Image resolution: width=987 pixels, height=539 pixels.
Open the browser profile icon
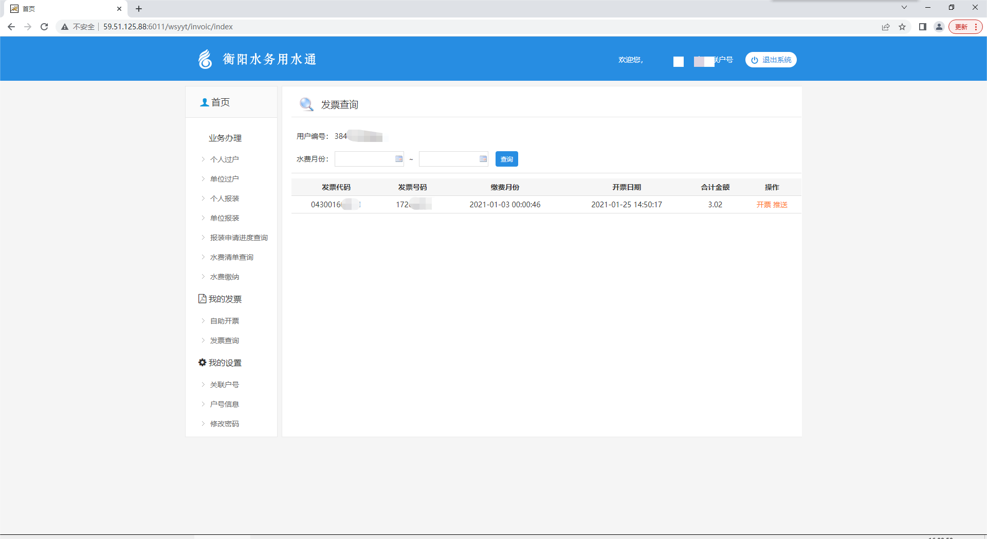coord(939,27)
